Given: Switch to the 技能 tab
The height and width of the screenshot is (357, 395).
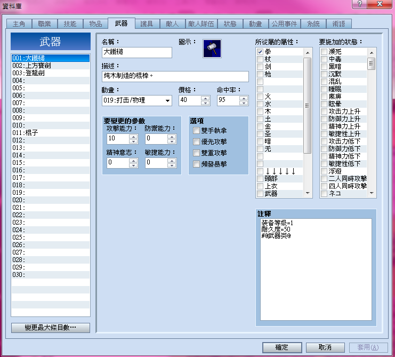Looking at the screenshot, I should click(x=70, y=23).
